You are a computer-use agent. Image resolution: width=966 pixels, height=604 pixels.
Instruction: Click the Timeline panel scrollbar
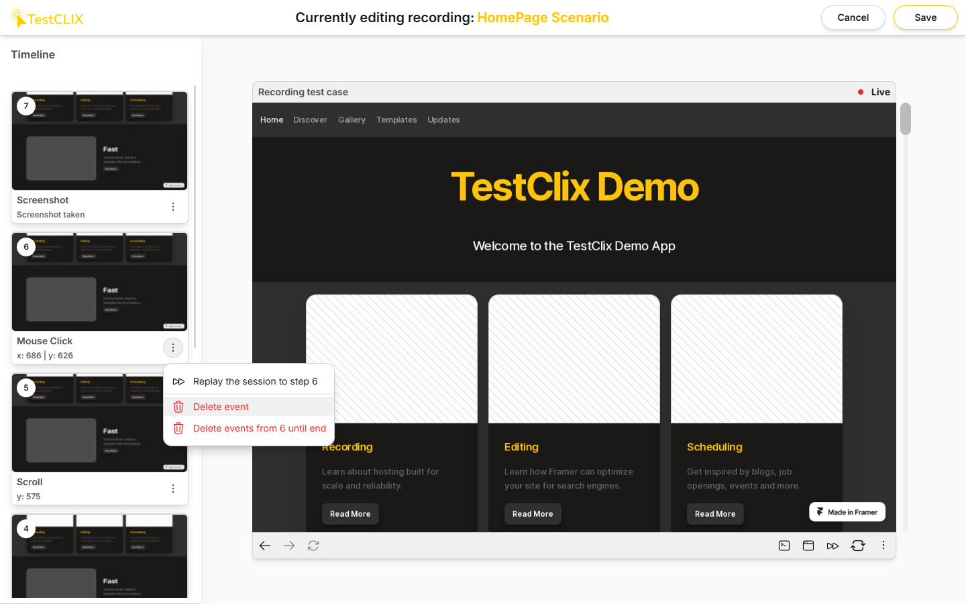click(195, 216)
